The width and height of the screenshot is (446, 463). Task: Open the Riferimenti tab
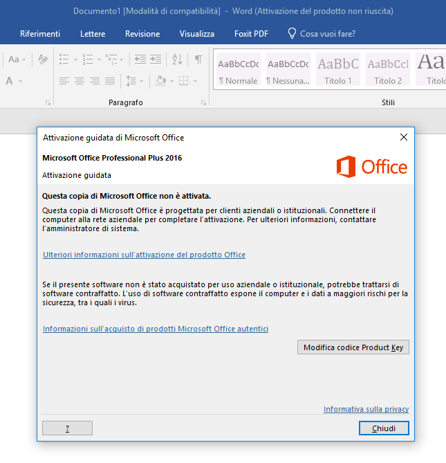(x=40, y=34)
